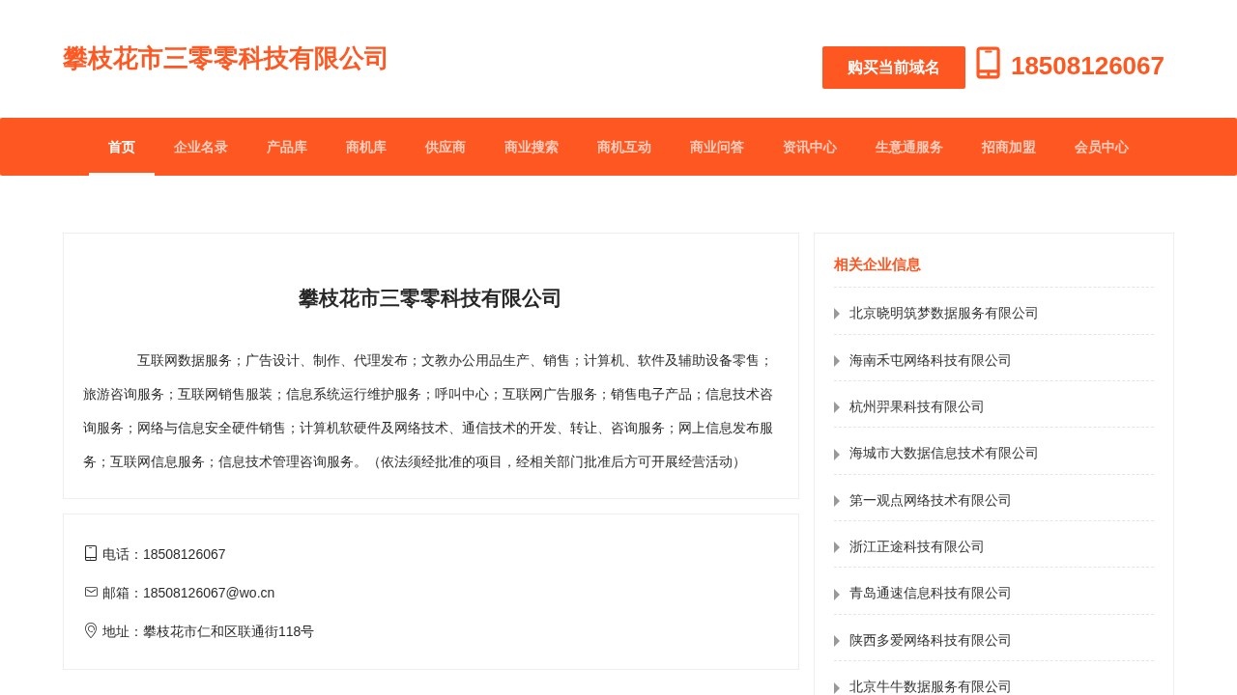Click the 第一观点网络技术有限公司 company link
This screenshot has height=695, width=1237.
929,500
